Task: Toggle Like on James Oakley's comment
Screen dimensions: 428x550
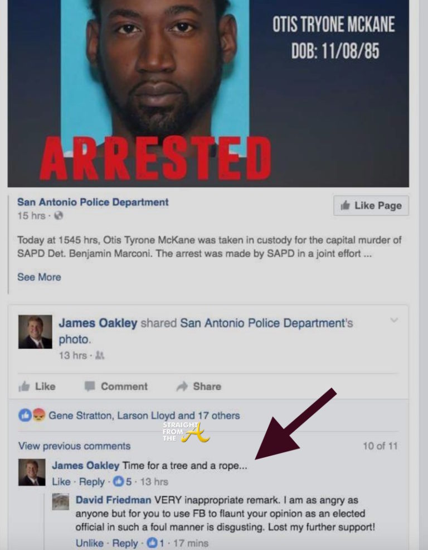Action: click(61, 482)
